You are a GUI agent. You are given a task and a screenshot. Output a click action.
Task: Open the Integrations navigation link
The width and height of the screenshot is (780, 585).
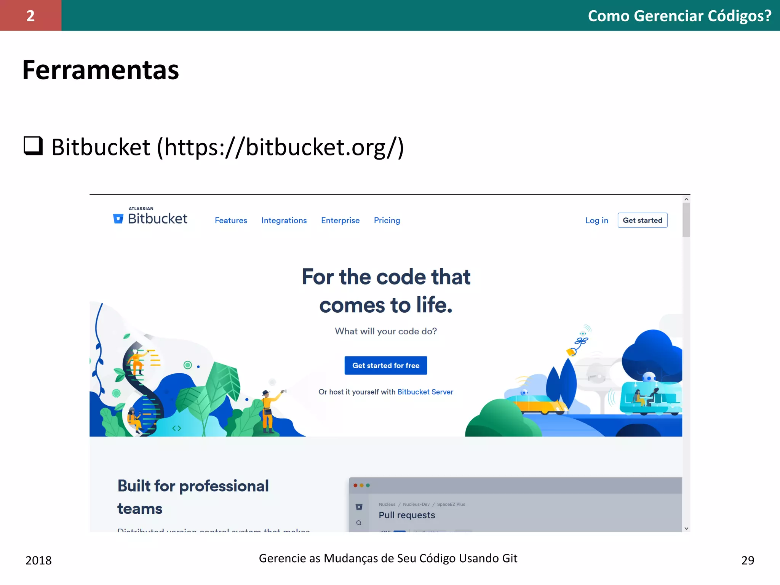[x=284, y=221]
